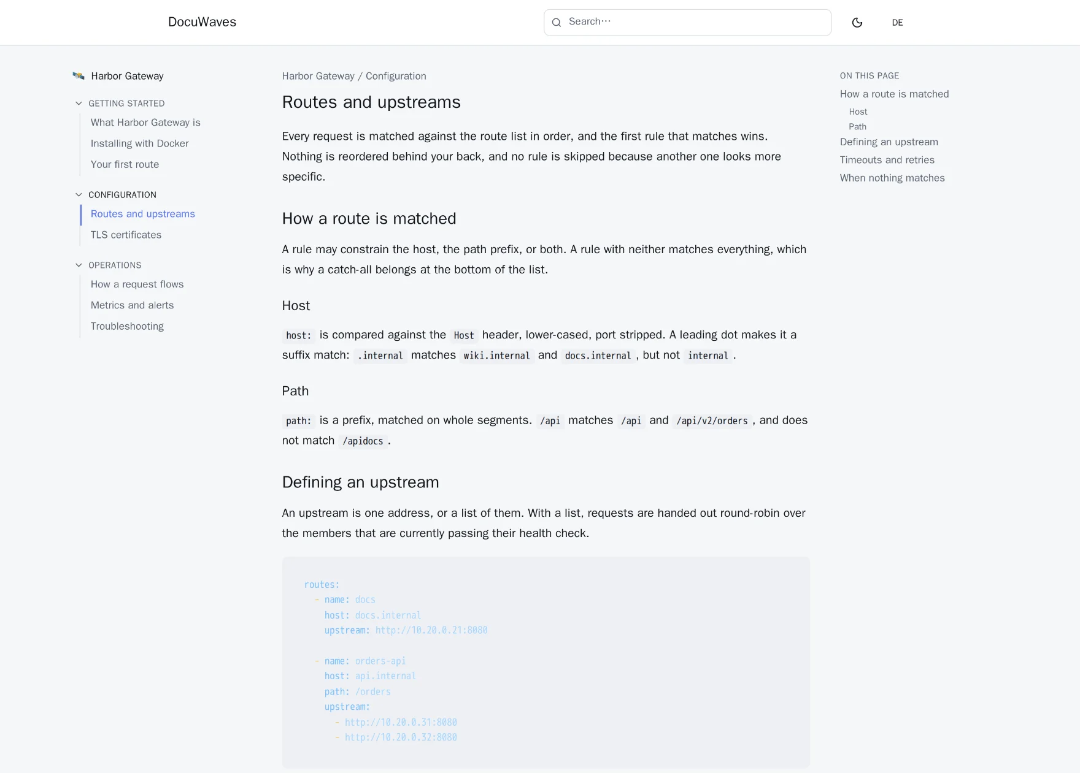1080x773 pixels.
Task: Open How a request flows page
Action: (x=137, y=284)
